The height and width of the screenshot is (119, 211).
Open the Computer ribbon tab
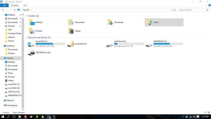tap(15, 6)
